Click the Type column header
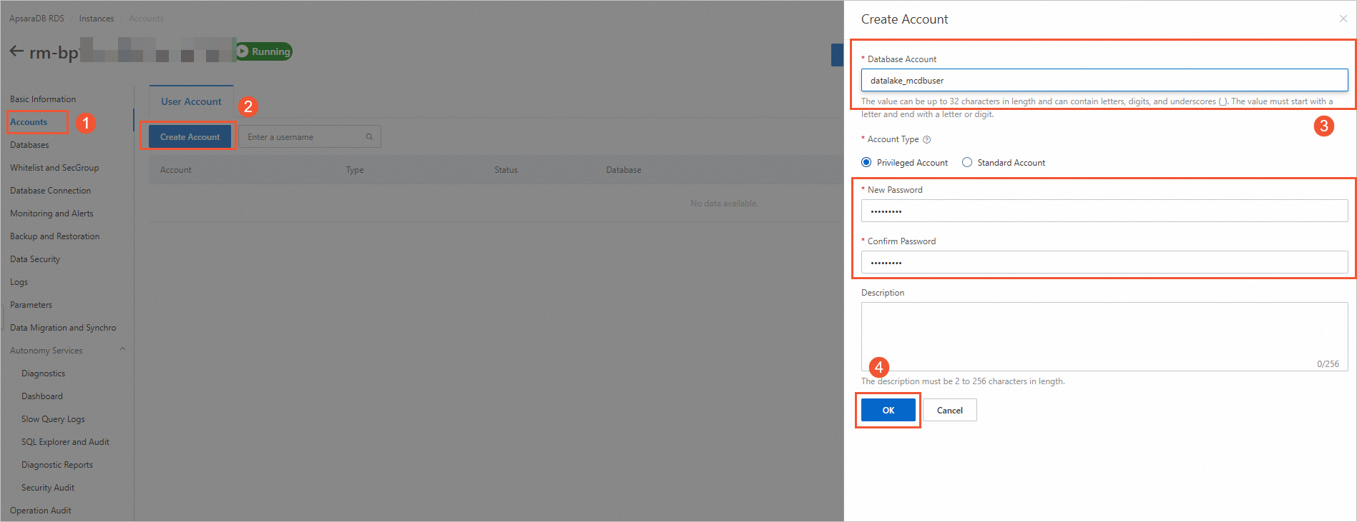The height and width of the screenshot is (522, 1357). 355,170
